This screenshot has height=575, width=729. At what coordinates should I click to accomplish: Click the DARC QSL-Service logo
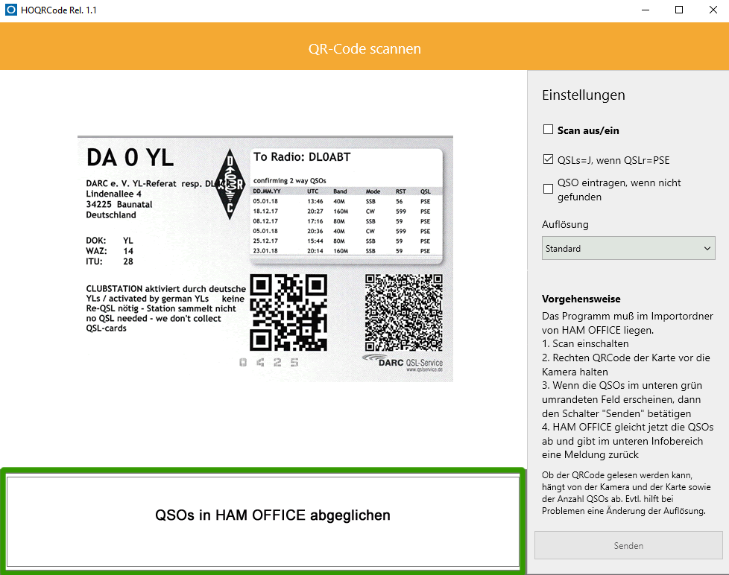403,363
